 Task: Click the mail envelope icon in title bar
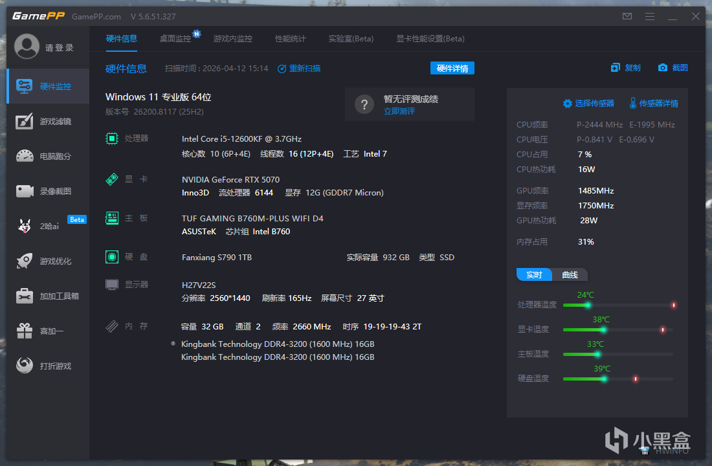pos(627,16)
